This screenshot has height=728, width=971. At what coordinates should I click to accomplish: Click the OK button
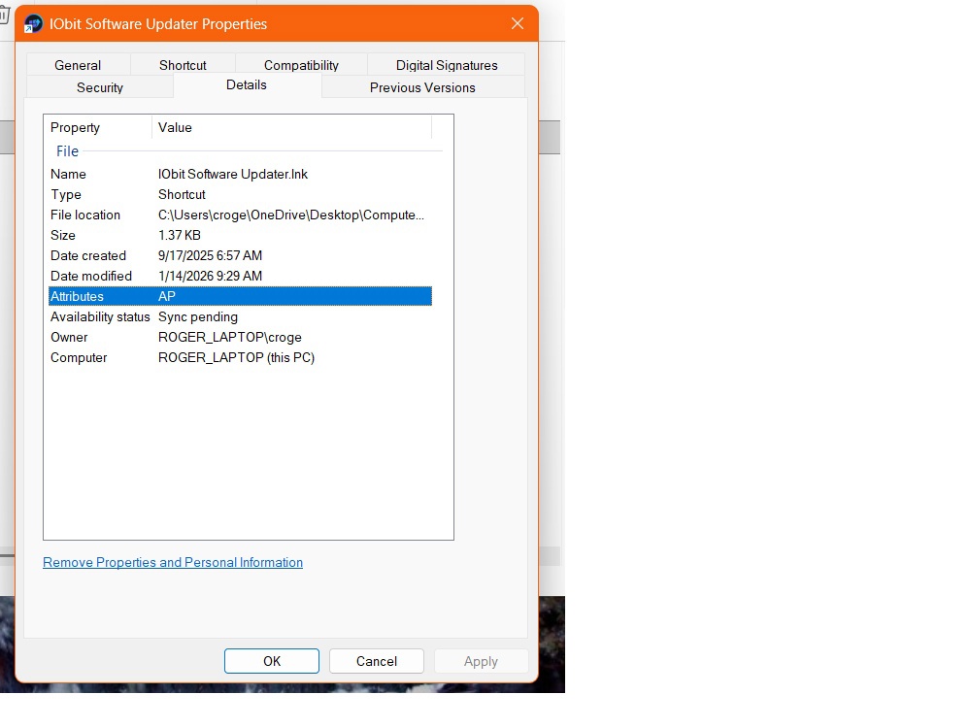[271, 661]
